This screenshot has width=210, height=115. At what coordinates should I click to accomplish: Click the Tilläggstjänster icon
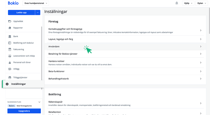[x=10, y=77]
